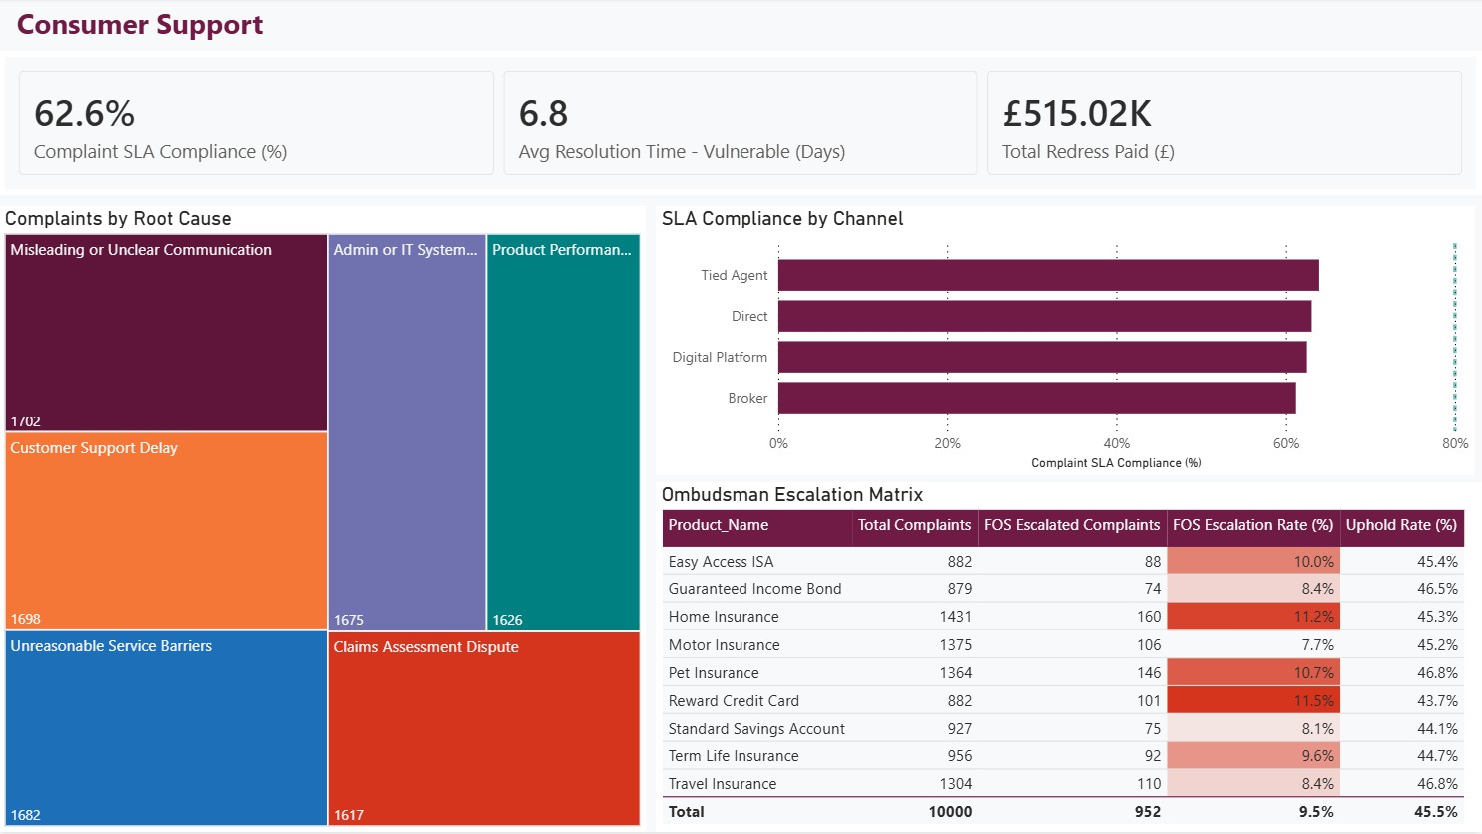This screenshot has height=834, width=1482.
Task: Select the Broker channel bar
Action: [1037, 398]
